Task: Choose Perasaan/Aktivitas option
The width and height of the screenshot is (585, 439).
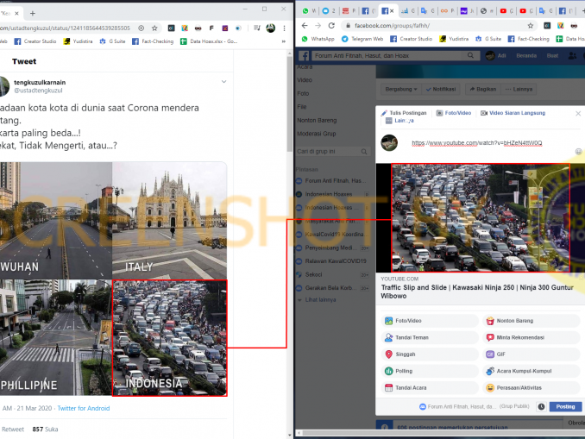Action: click(532, 388)
